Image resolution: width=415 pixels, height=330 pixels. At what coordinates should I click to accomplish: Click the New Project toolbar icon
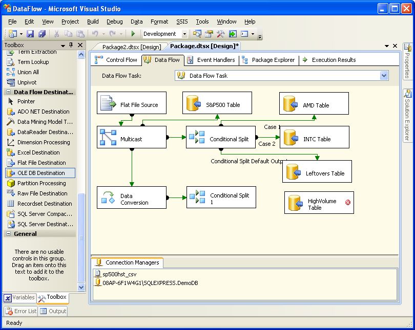13,34
